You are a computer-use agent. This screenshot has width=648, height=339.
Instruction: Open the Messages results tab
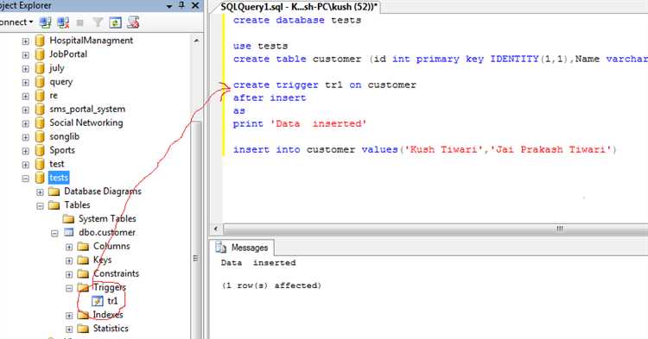tap(242, 248)
